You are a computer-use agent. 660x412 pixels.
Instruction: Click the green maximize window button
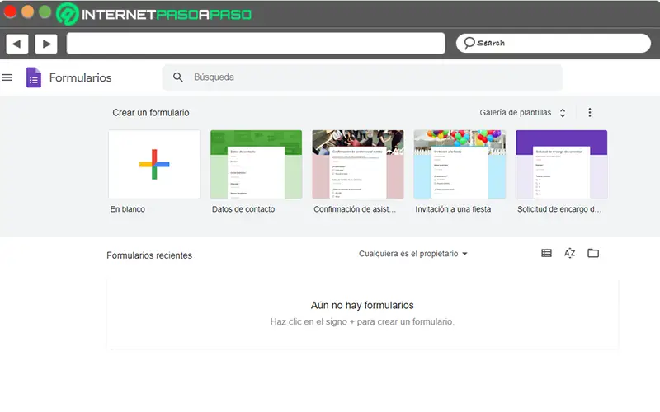(x=45, y=12)
